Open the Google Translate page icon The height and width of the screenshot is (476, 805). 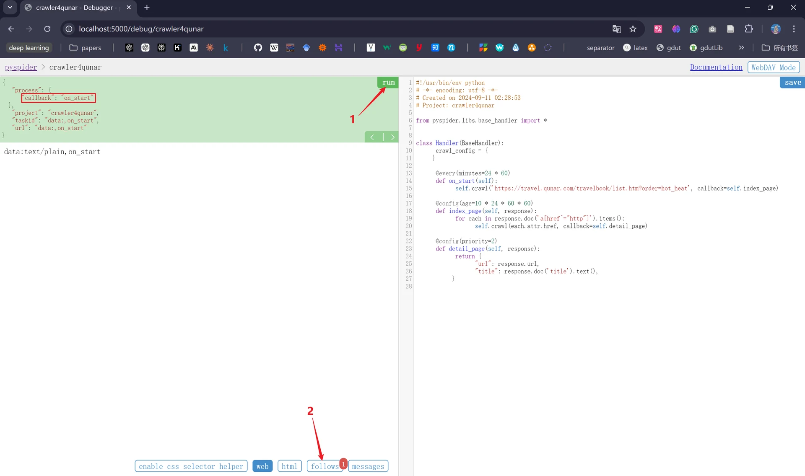coord(617,29)
